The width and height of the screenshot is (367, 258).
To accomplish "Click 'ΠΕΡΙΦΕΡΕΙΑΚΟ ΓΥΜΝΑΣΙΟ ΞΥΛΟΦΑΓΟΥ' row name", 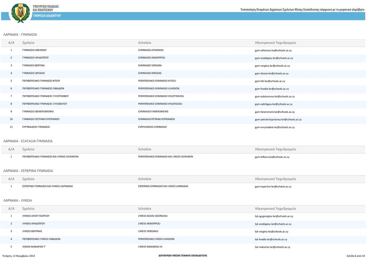I will (x=45, y=104).
